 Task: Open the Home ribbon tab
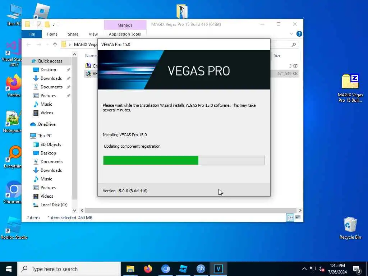[x=52, y=34]
